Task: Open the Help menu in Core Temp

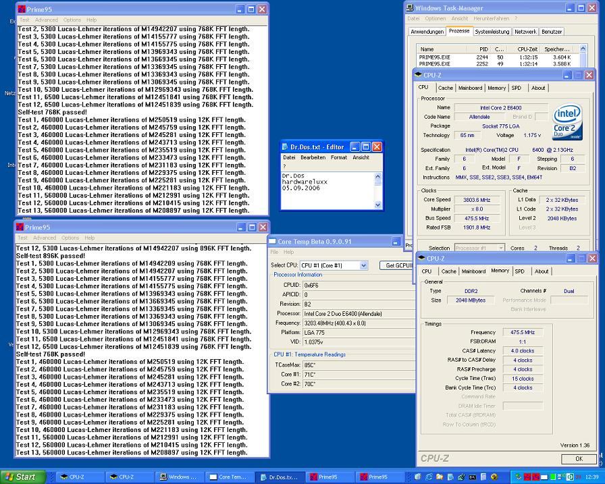Action: [x=288, y=252]
